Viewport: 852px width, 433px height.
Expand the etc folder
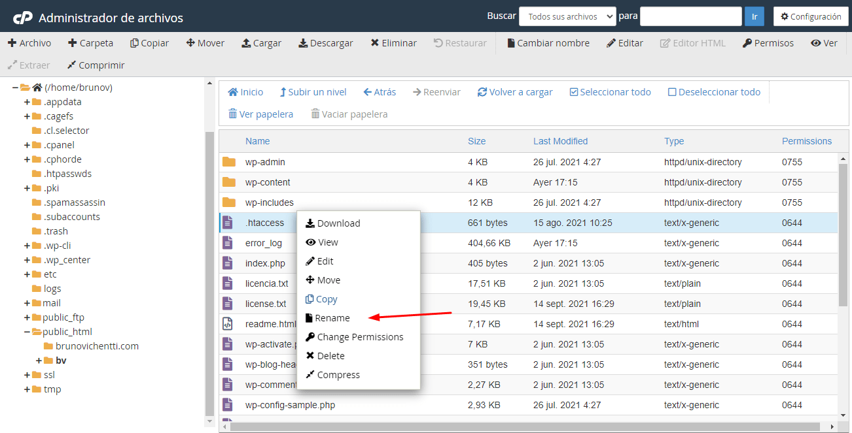[x=27, y=274]
